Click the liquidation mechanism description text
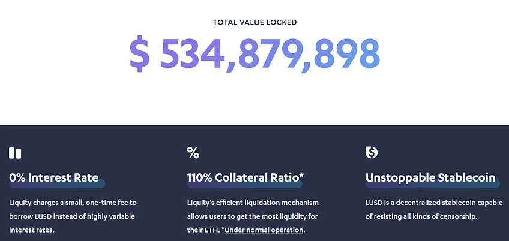Viewport: 509px width, 241px height. 253,216
